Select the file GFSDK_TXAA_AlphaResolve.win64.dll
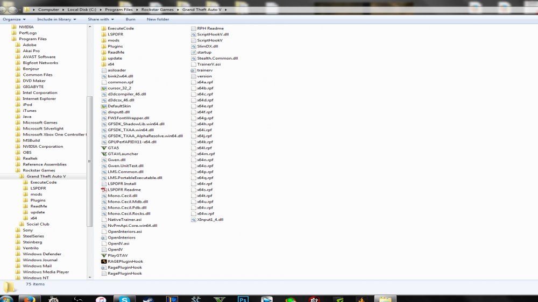Screen dimensions: 538x302 tap(145, 136)
